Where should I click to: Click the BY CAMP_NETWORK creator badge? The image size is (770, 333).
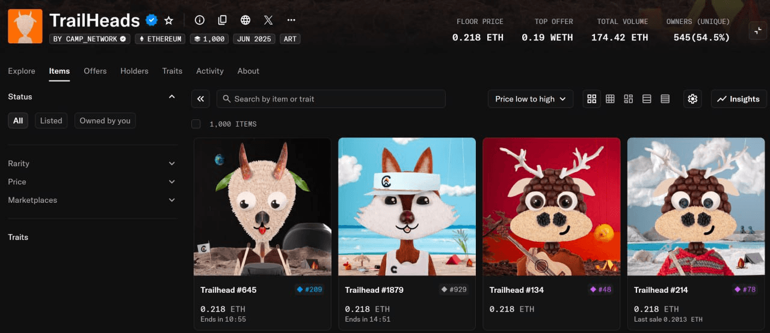pyautogui.click(x=90, y=39)
